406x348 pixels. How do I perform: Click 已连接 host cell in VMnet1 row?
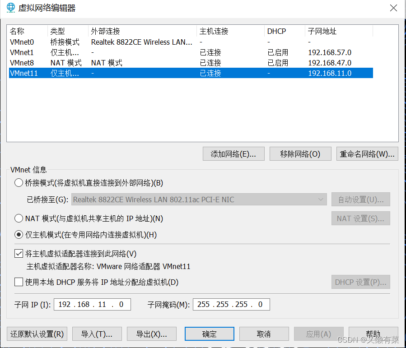[210, 52]
